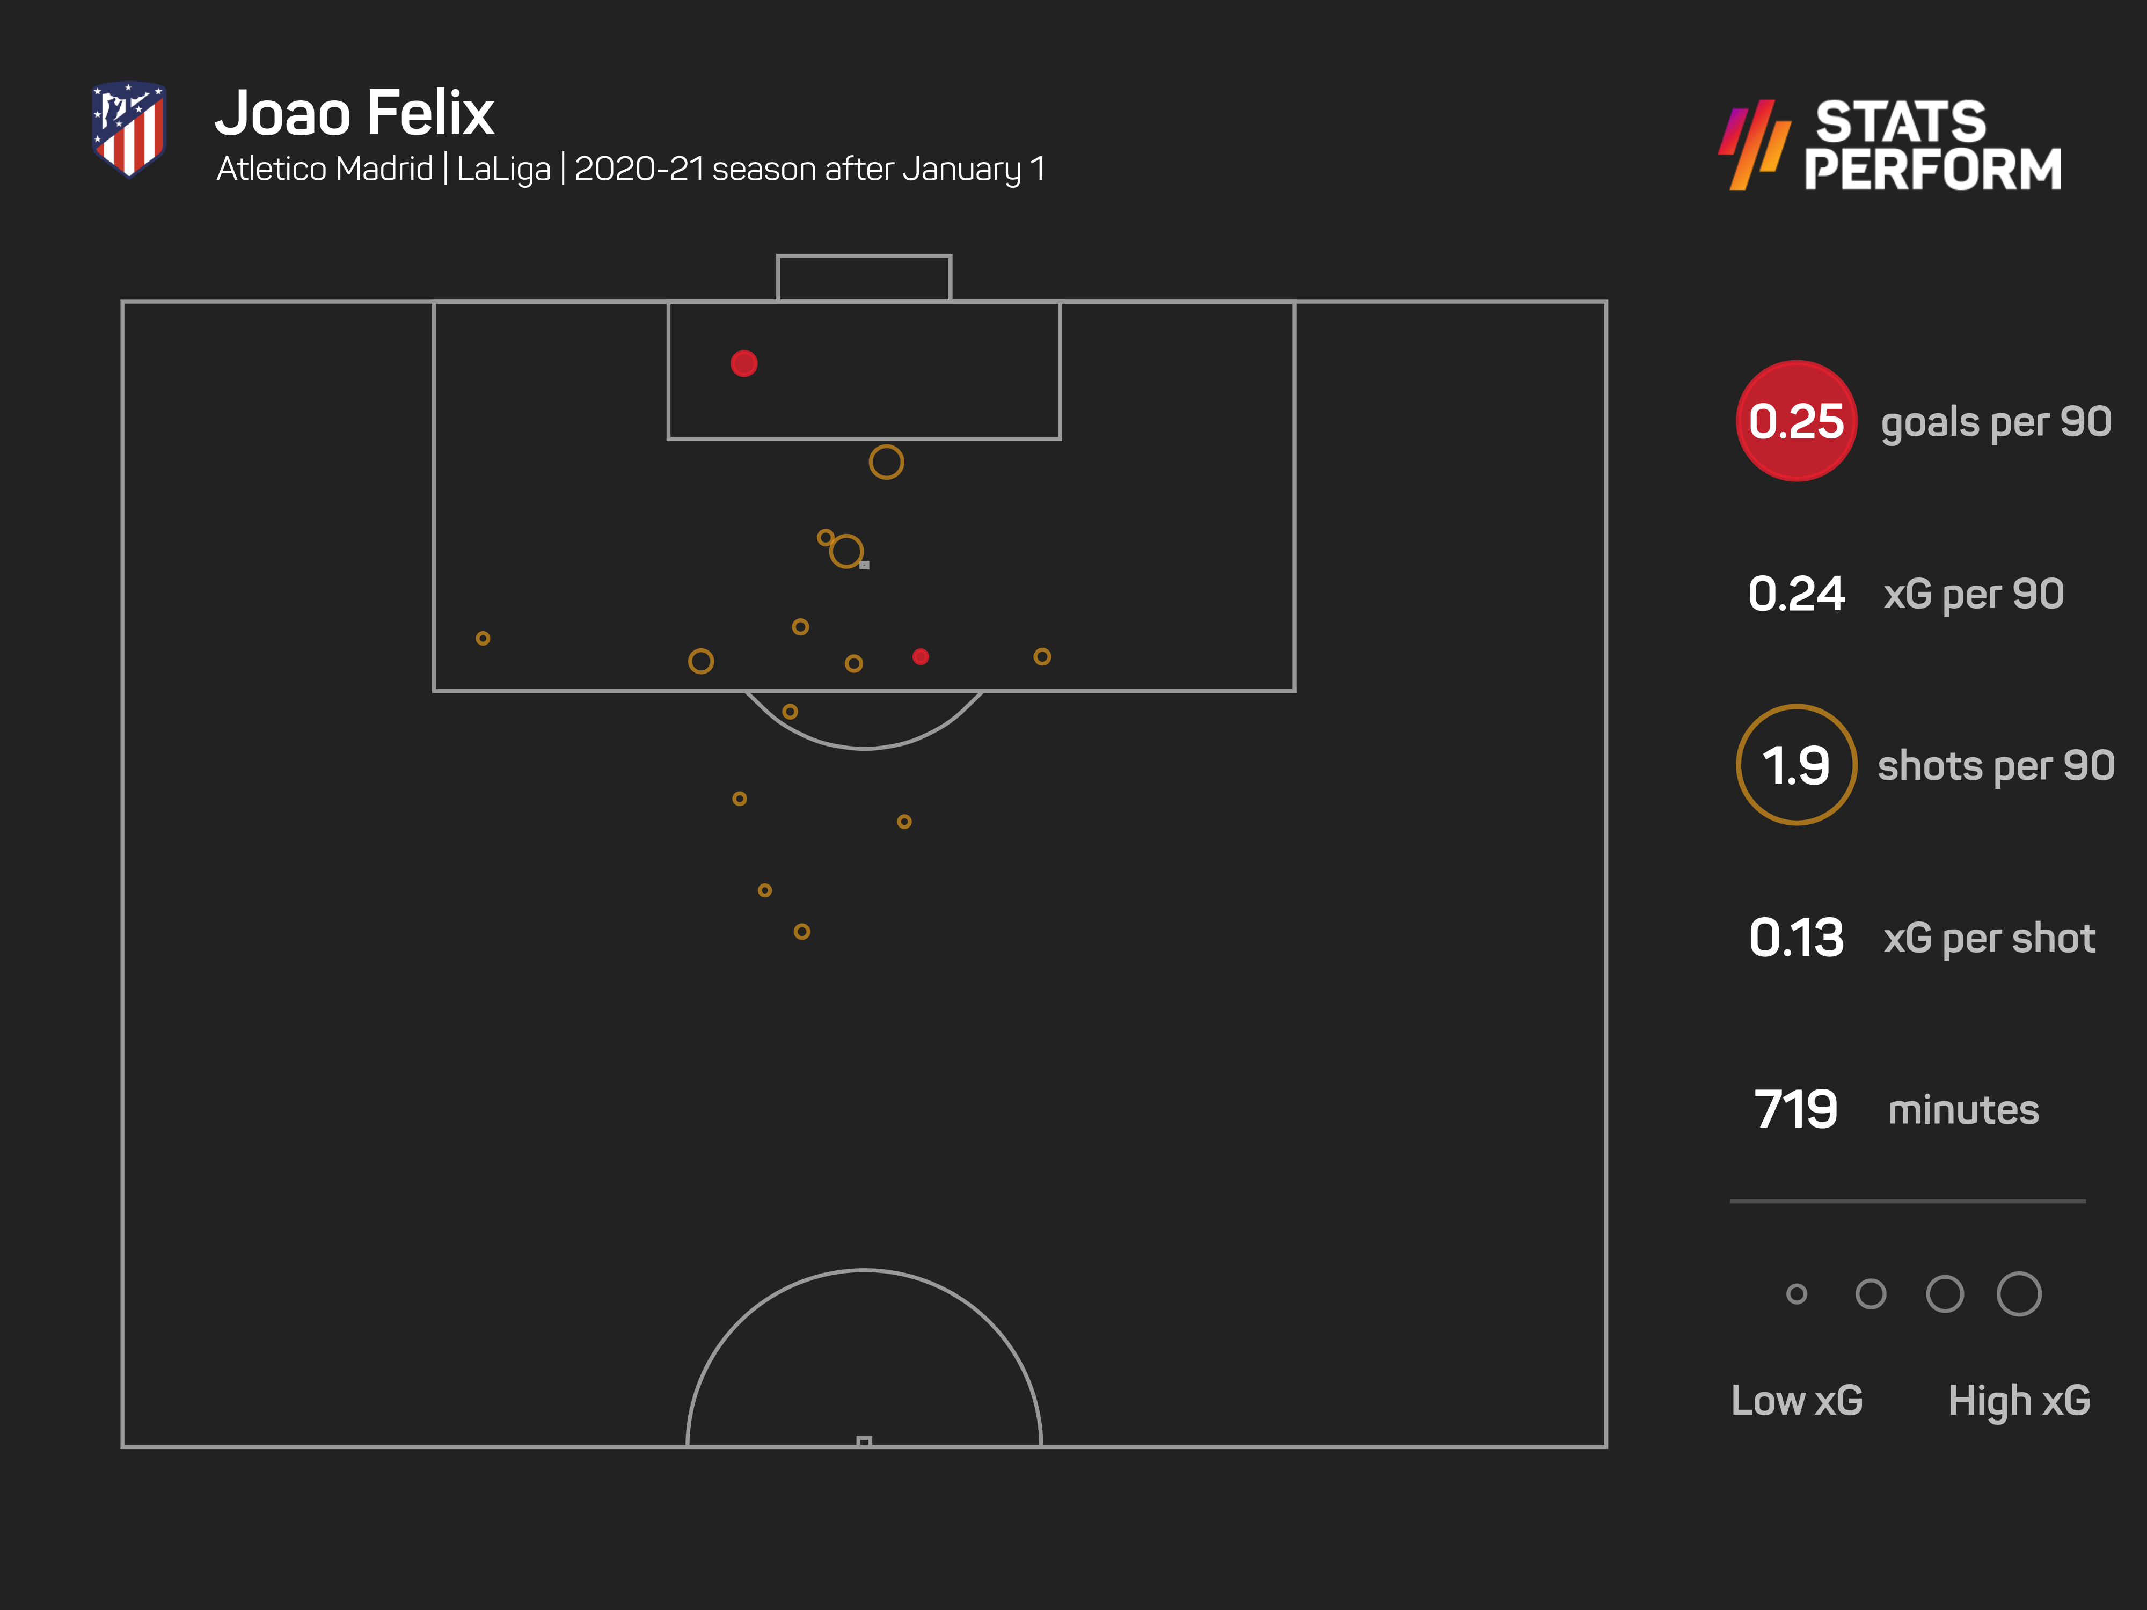This screenshot has height=1610, width=2147.
Task: Click the large shot circle below six-yard box
Action: (886, 462)
